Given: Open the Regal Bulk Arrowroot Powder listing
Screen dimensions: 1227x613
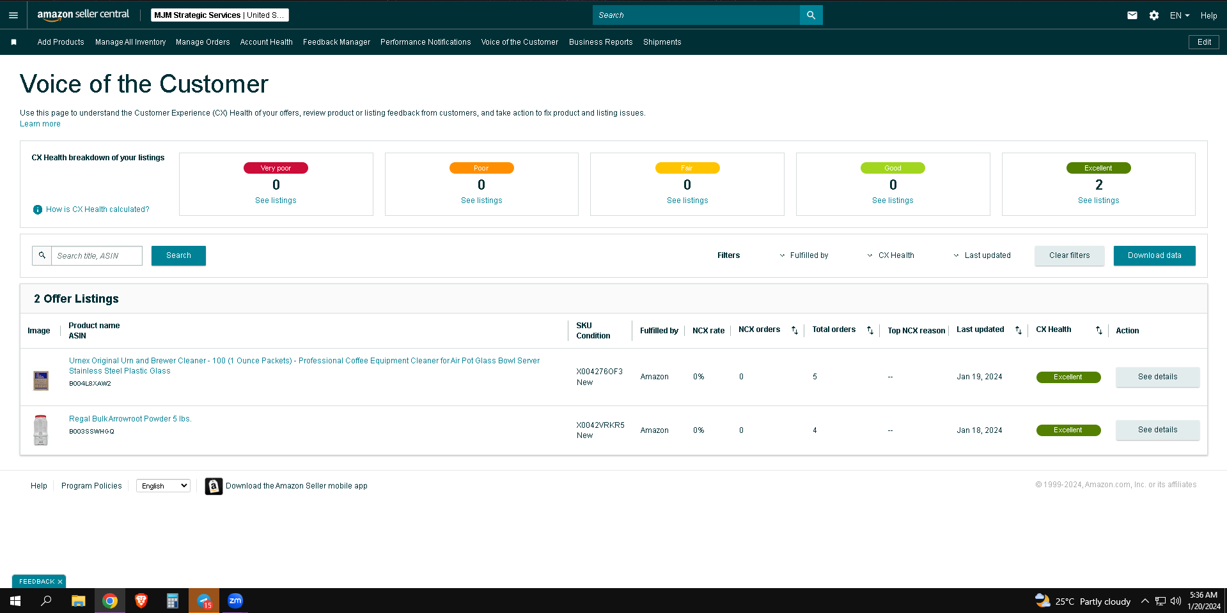Looking at the screenshot, I should pos(130,419).
